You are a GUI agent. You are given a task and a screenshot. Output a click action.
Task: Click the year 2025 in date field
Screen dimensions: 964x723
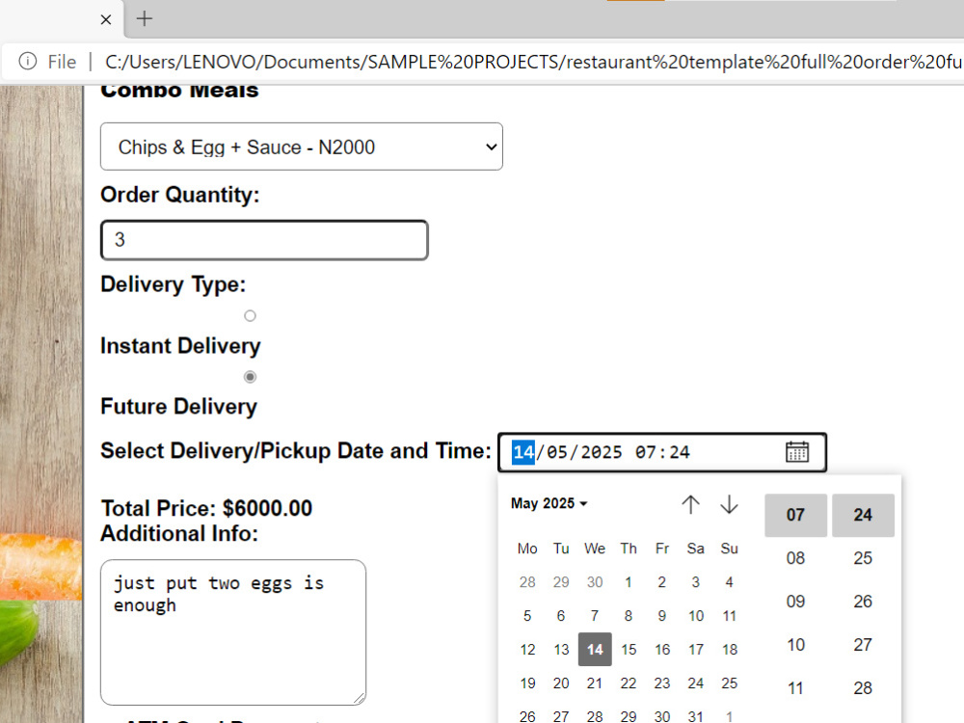click(x=602, y=452)
